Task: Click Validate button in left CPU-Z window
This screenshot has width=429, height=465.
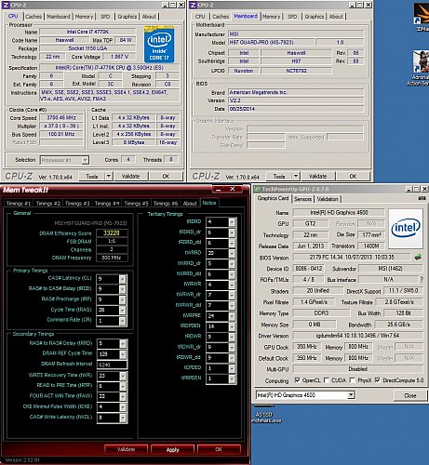Action: point(130,176)
